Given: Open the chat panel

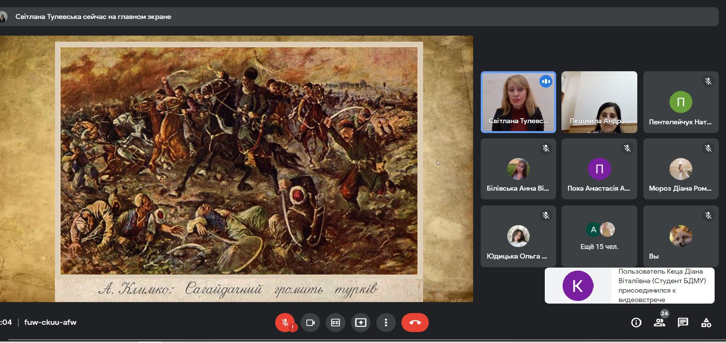Looking at the screenshot, I should pyautogui.click(x=683, y=323).
